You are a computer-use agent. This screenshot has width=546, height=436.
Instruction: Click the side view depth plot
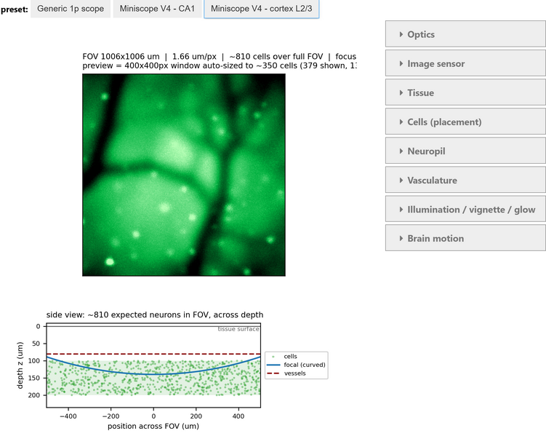153,365
